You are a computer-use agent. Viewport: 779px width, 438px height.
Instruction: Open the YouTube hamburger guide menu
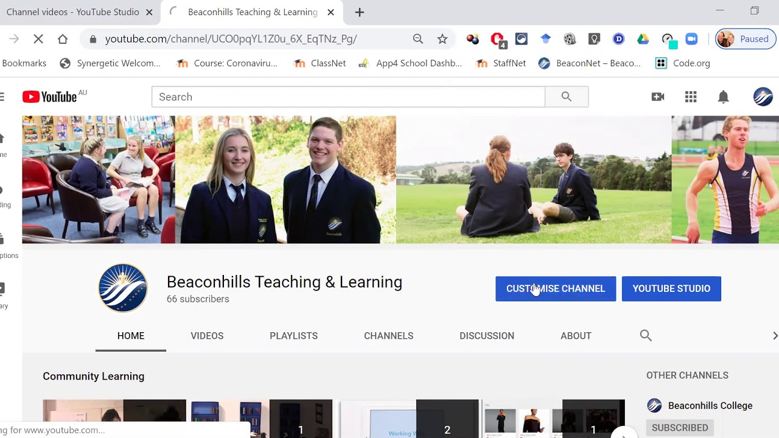pos(2,97)
